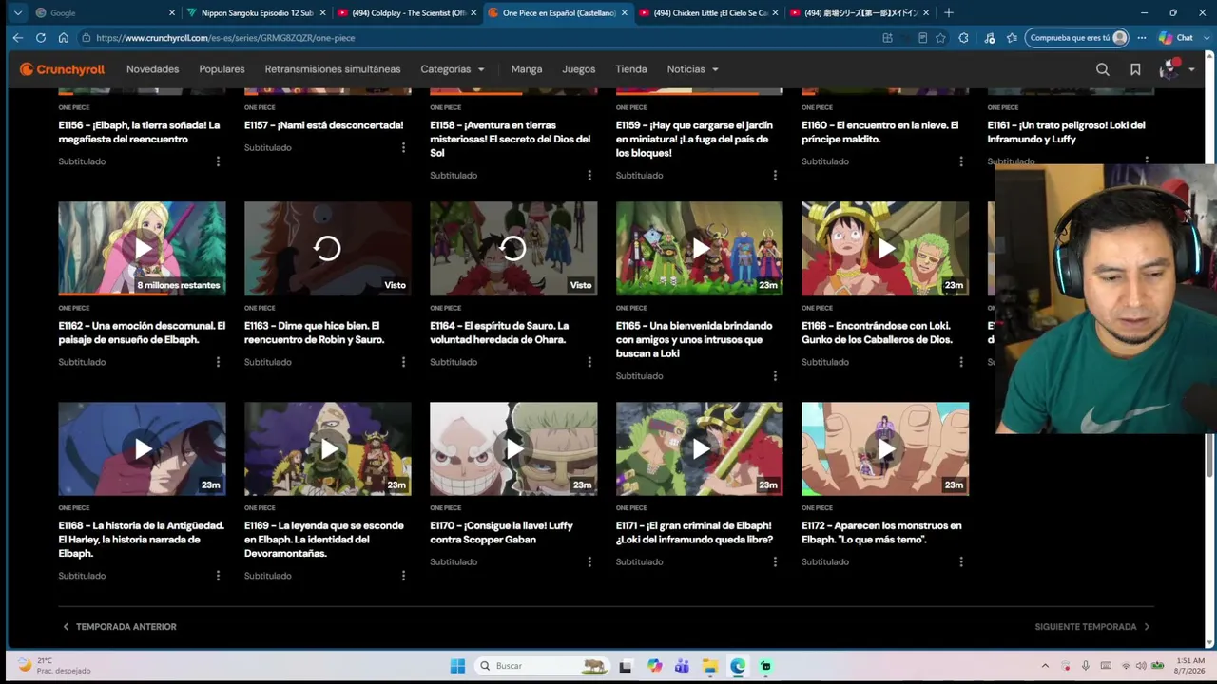Viewport: 1217px width, 684px height.
Task: Open Retransmisiones simultáneas page
Action: (x=333, y=69)
